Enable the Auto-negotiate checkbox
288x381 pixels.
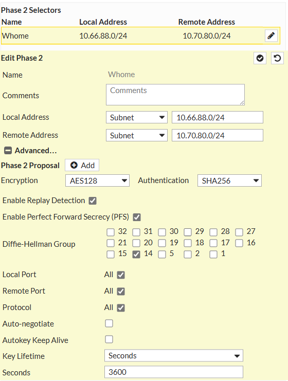pyautogui.click(x=109, y=323)
